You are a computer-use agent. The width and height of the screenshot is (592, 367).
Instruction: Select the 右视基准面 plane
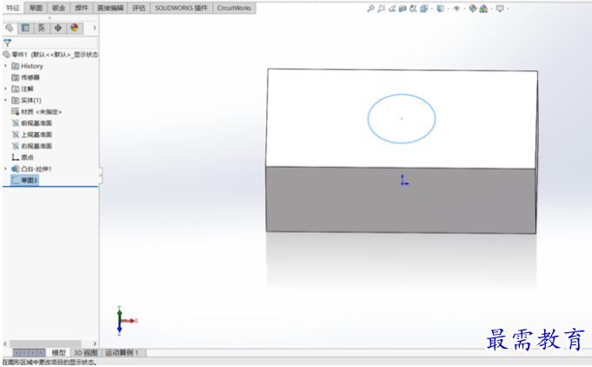(x=31, y=146)
